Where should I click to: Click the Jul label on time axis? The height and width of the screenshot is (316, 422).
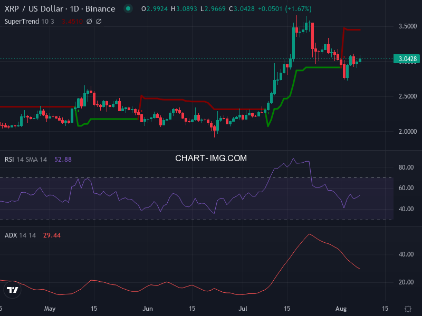(243, 309)
